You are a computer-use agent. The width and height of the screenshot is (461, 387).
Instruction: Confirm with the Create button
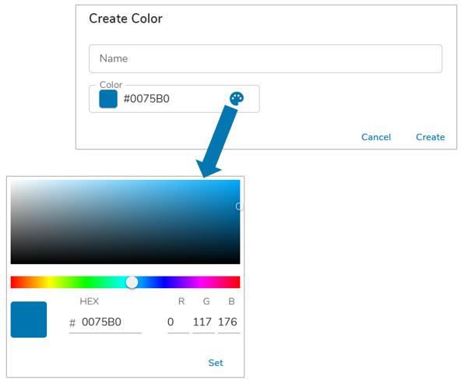(430, 137)
